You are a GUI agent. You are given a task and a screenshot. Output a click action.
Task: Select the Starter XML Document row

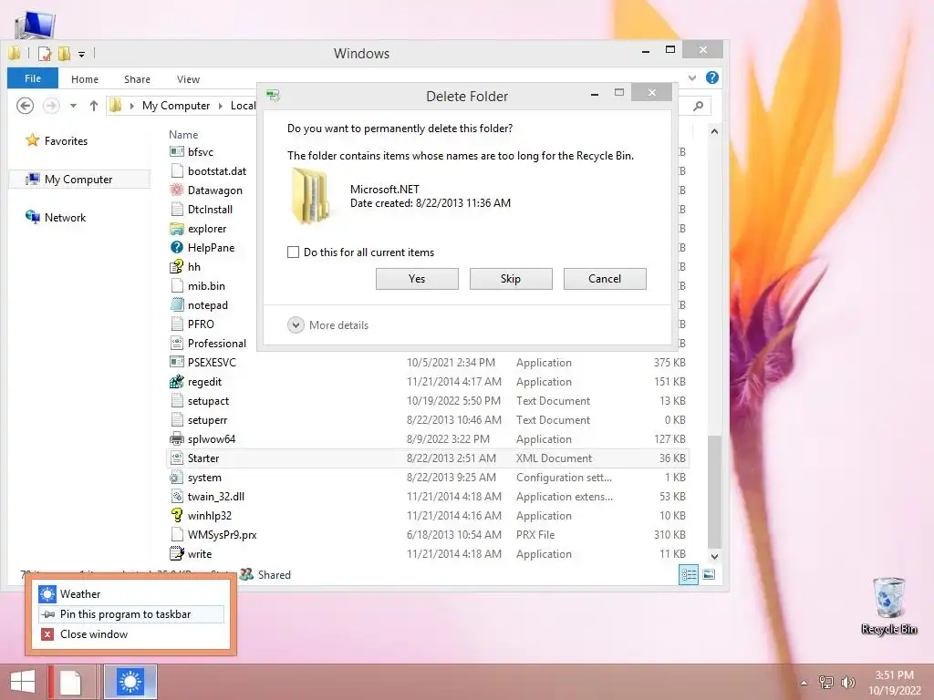coord(428,458)
